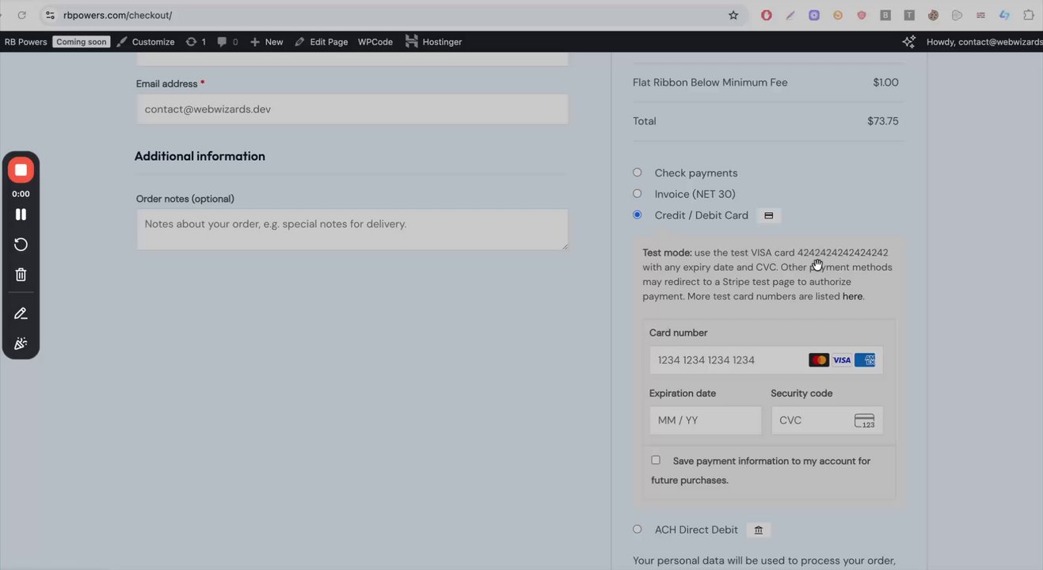The height and width of the screenshot is (570, 1043).
Task: Open the gray play-shaped extension
Action: click(x=957, y=15)
